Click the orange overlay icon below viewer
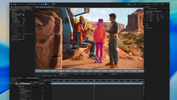Image resolution: width=177 pixels, height=100 pixels. 63,74
